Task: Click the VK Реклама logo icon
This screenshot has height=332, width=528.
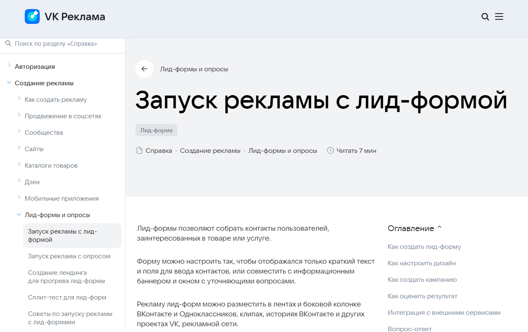Action: [32, 16]
